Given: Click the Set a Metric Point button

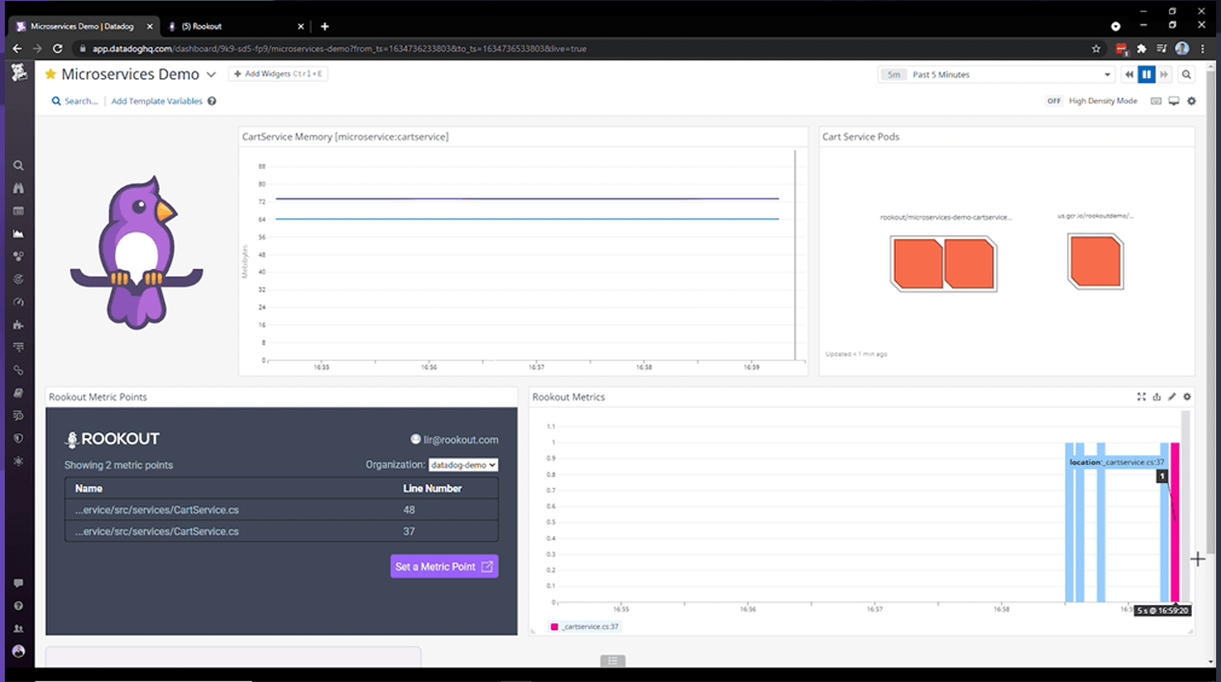Looking at the screenshot, I should point(445,566).
